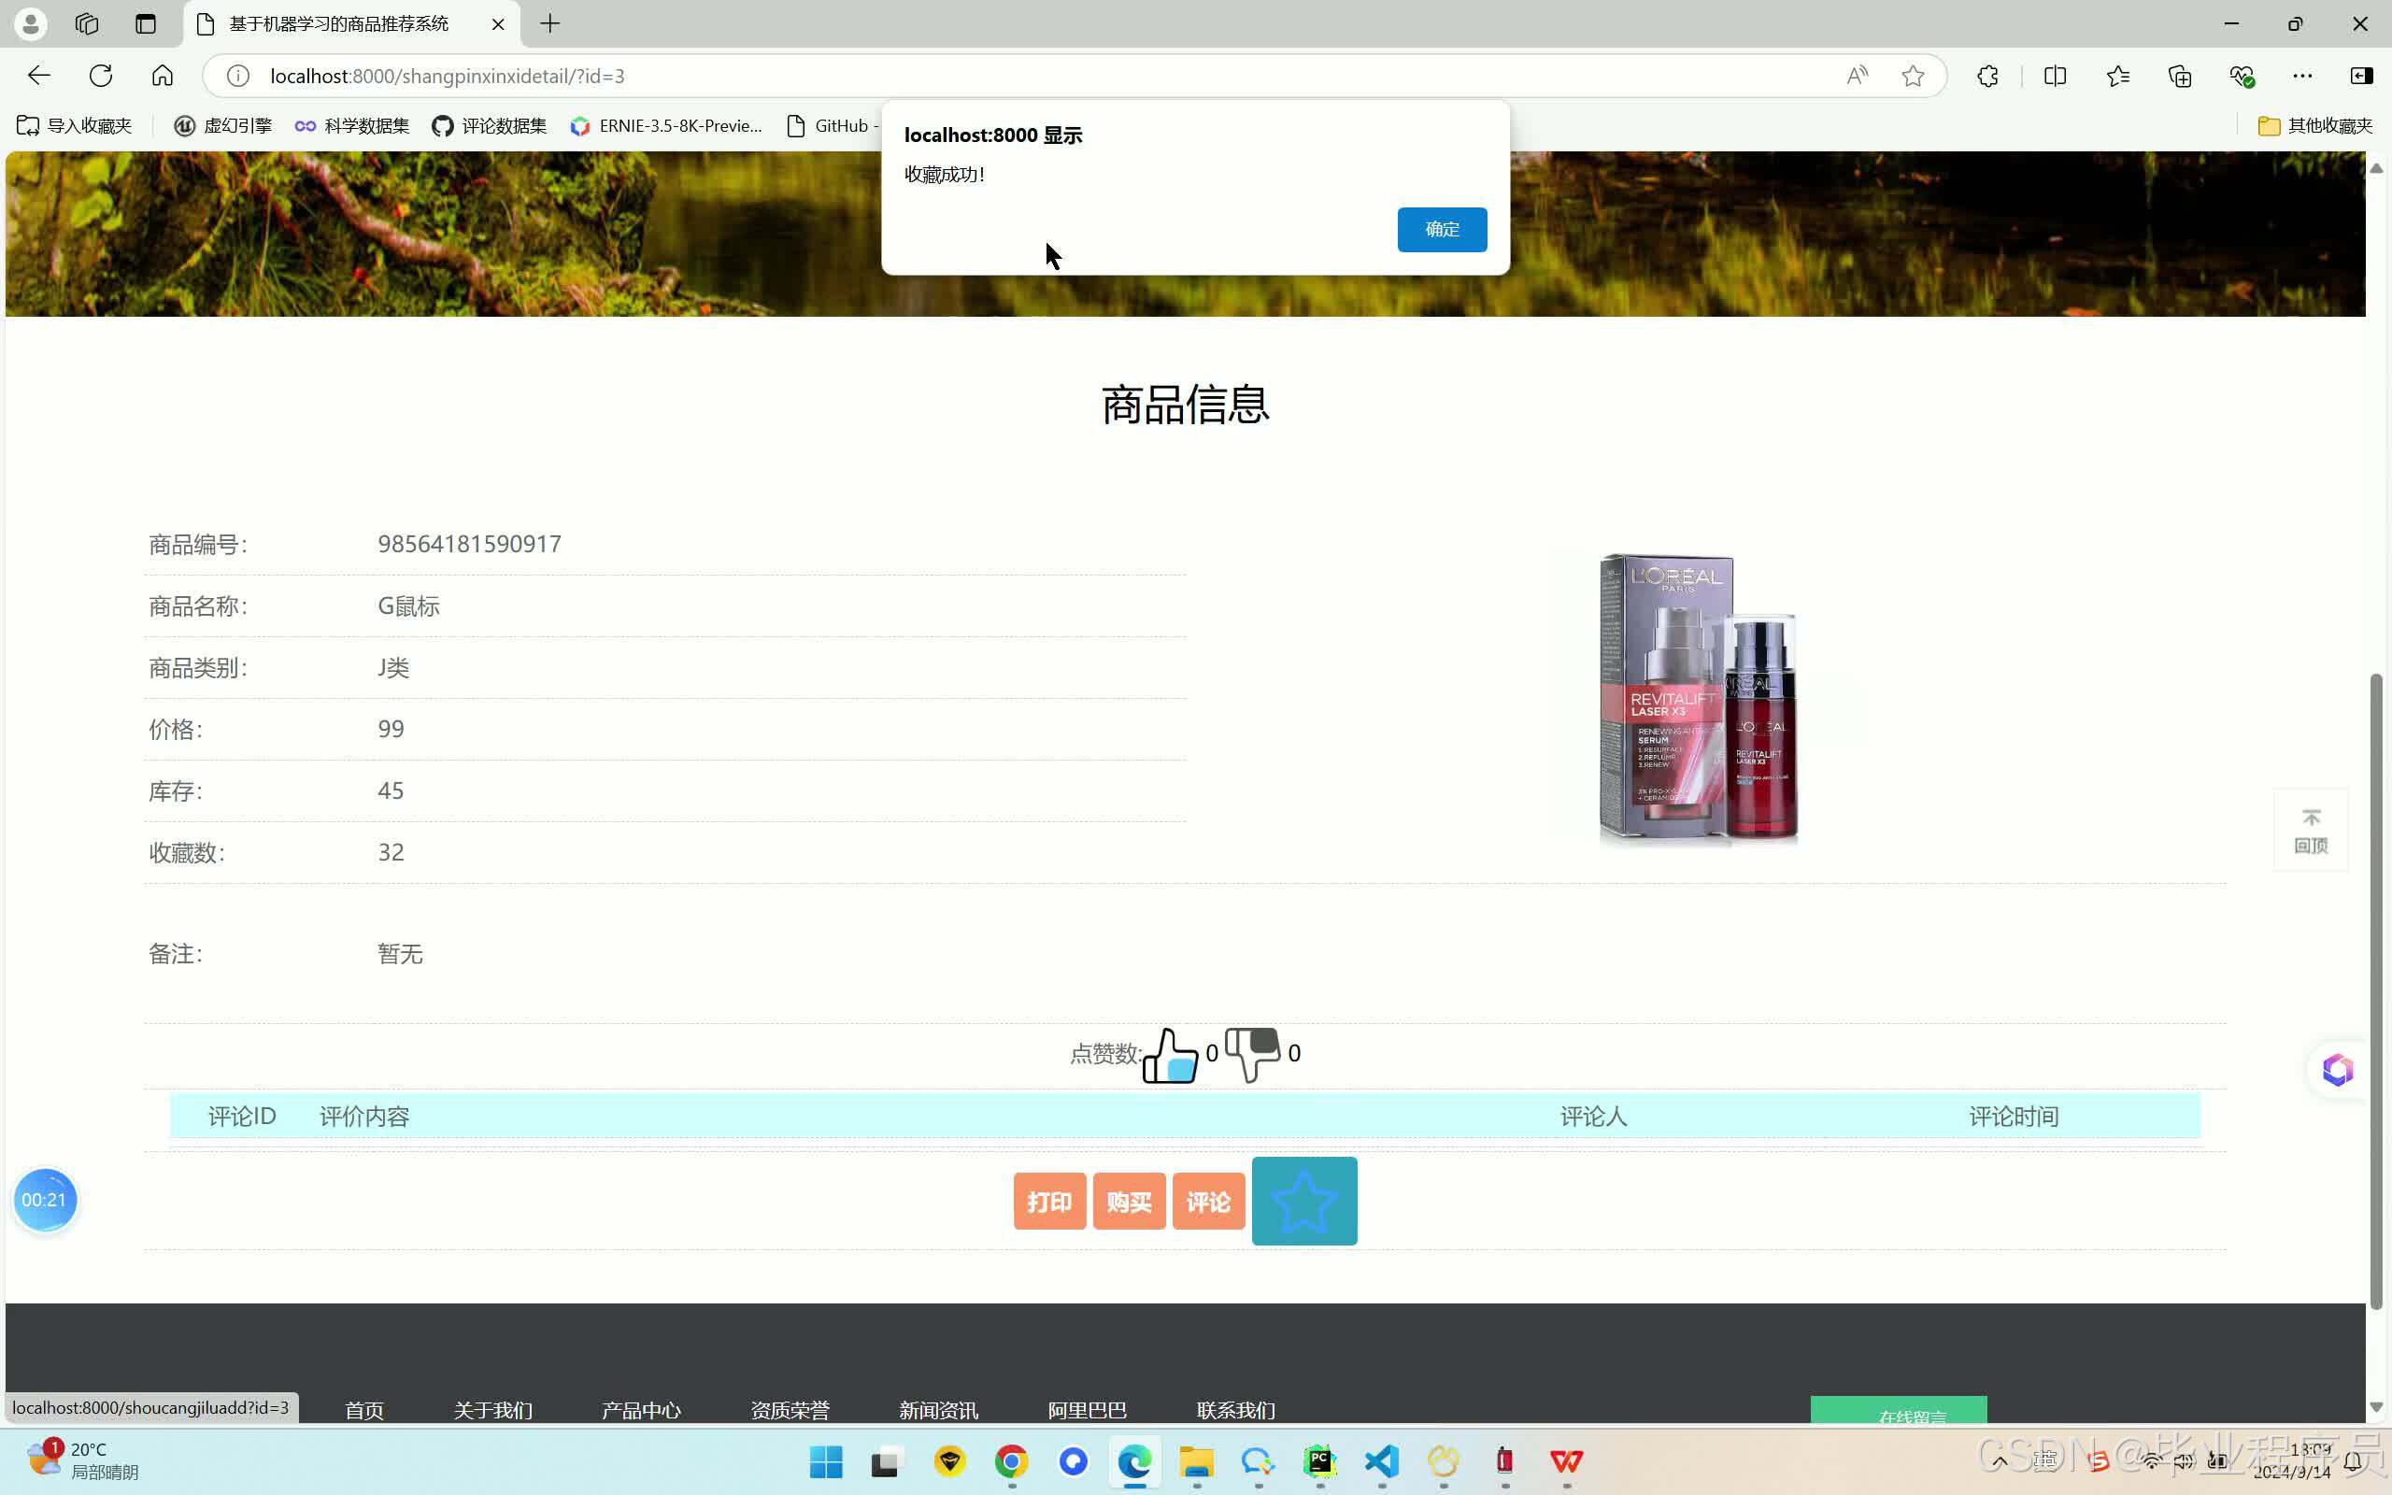Open the 资质荣誉 footer link

point(790,1410)
